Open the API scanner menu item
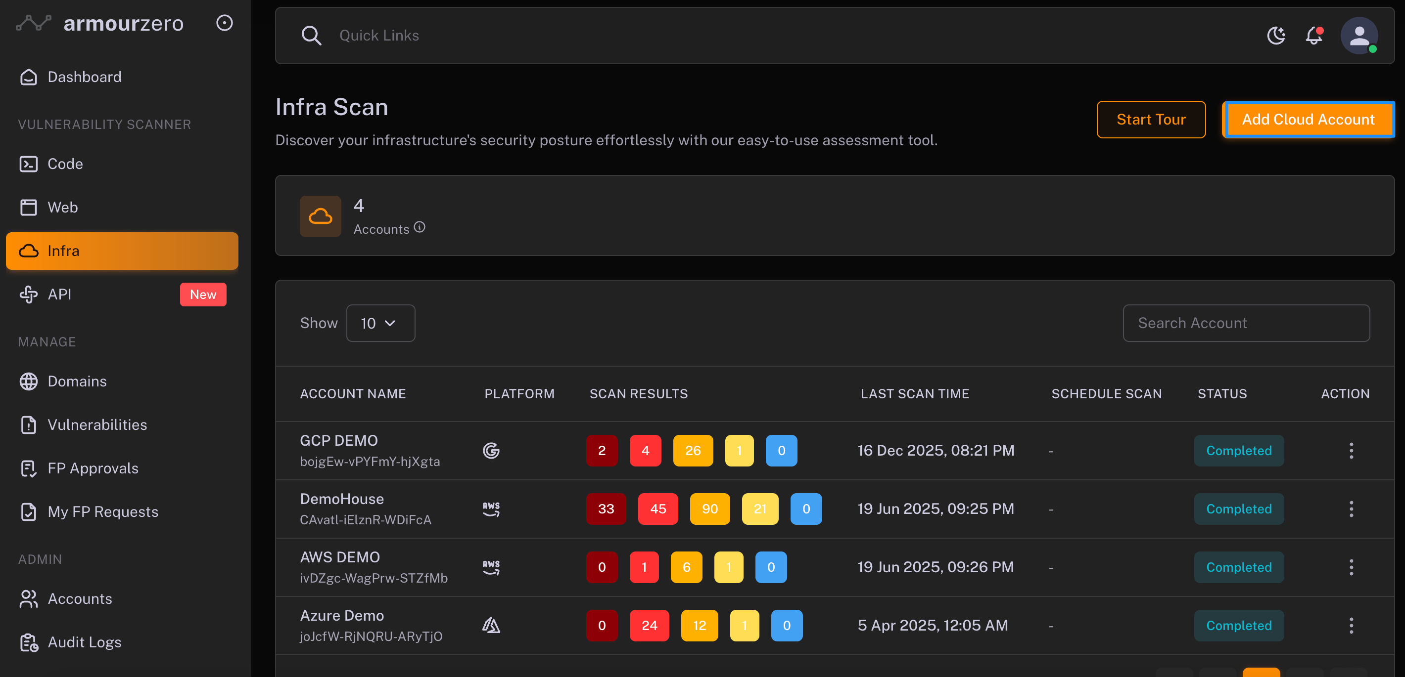1405x677 pixels. 59,294
